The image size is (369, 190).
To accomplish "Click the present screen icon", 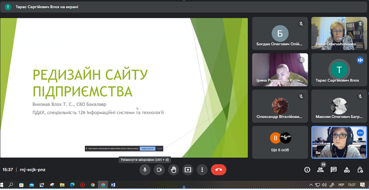I will (188, 170).
